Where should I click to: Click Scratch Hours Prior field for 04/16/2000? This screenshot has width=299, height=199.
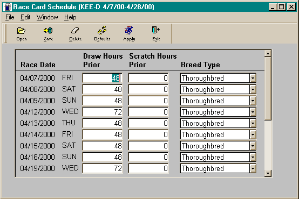pyautogui.click(x=148, y=157)
